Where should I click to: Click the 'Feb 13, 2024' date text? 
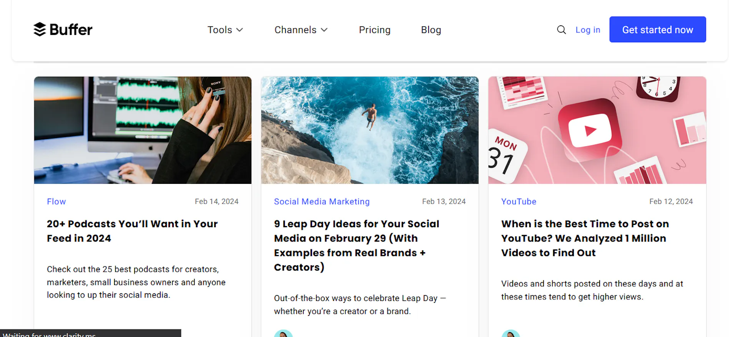[444, 202]
